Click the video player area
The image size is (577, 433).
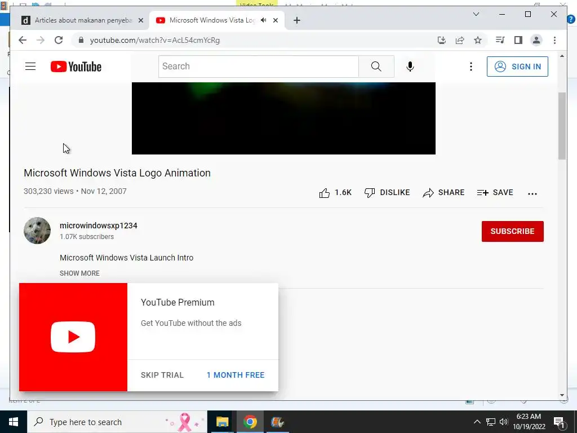click(x=283, y=118)
